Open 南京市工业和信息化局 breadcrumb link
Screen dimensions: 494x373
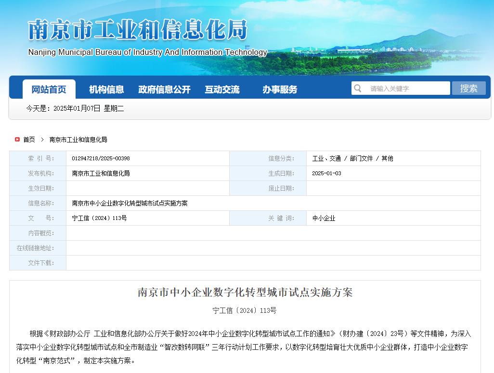click(x=78, y=140)
